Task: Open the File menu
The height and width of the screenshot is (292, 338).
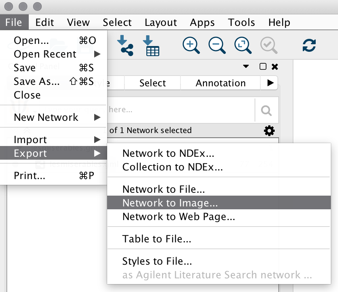Action: click(x=14, y=22)
